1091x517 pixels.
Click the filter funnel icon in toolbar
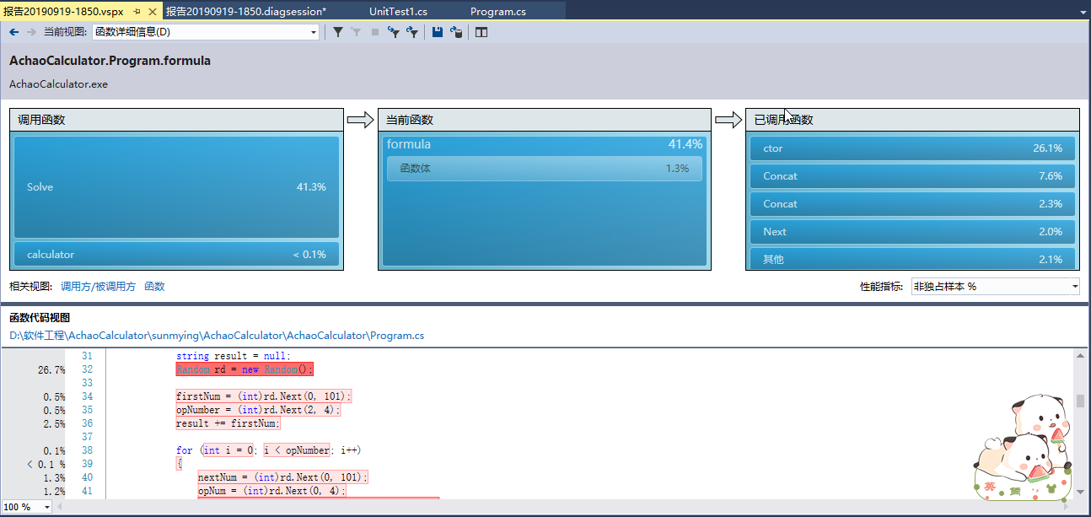click(x=338, y=32)
